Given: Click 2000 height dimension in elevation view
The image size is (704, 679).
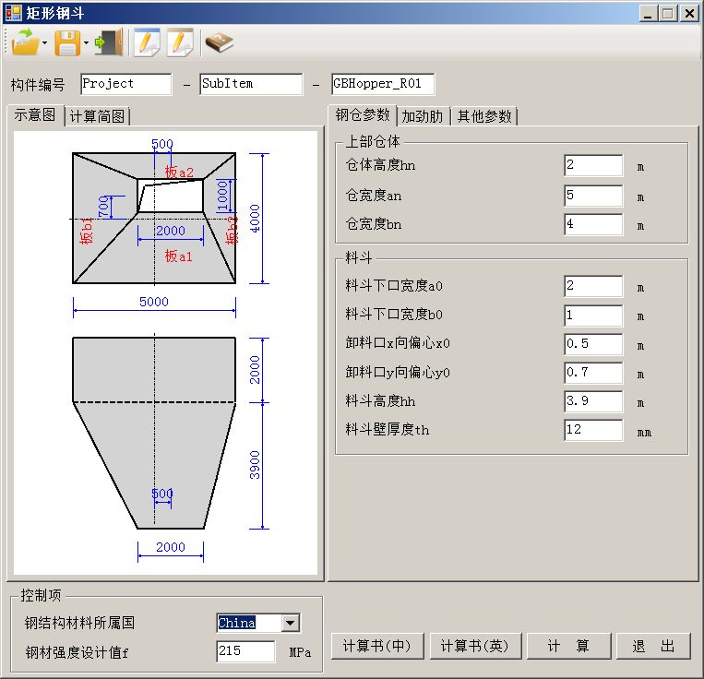Looking at the screenshot, I should pyautogui.click(x=255, y=370).
